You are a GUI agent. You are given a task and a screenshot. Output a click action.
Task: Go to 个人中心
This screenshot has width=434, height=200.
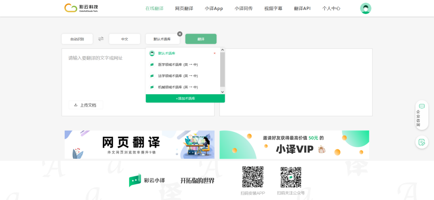[331, 8]
